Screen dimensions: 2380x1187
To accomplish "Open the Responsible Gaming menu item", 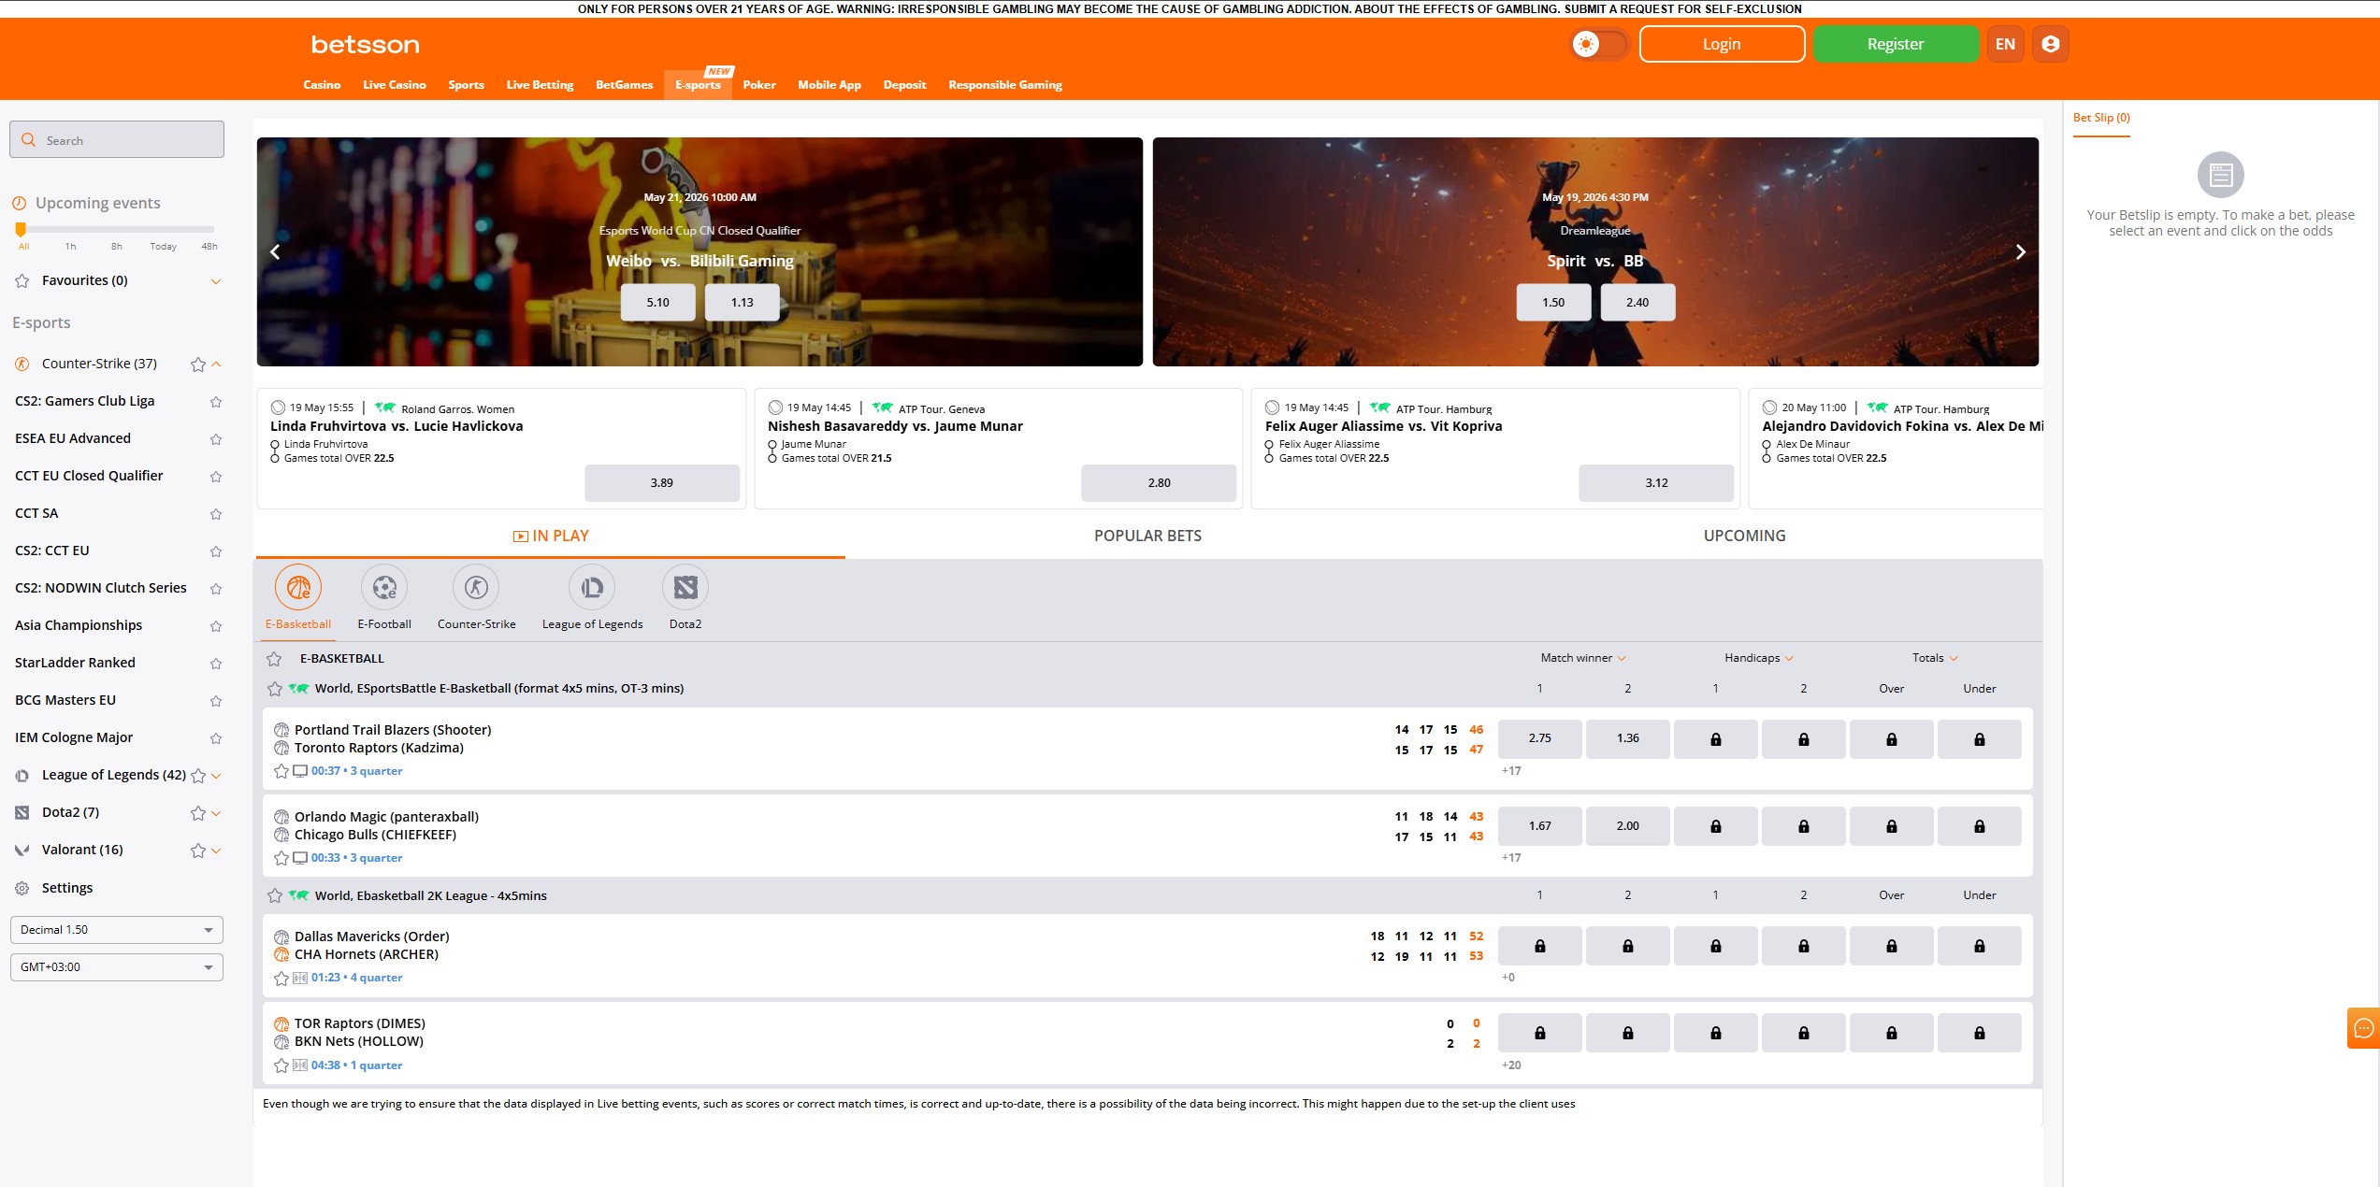I will tap(1005, 85).
